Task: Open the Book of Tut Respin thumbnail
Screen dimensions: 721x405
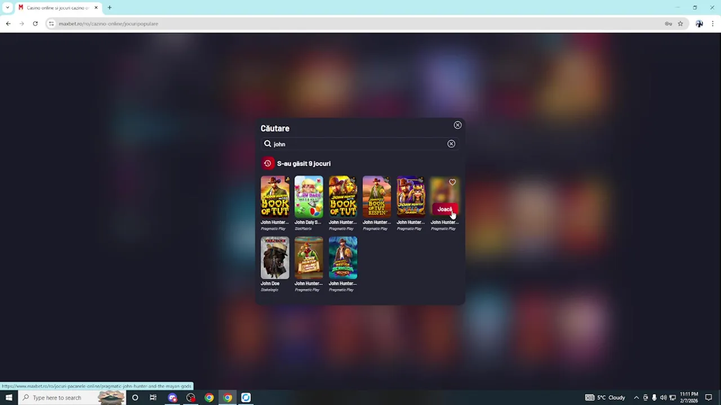Action: (377, 196)
